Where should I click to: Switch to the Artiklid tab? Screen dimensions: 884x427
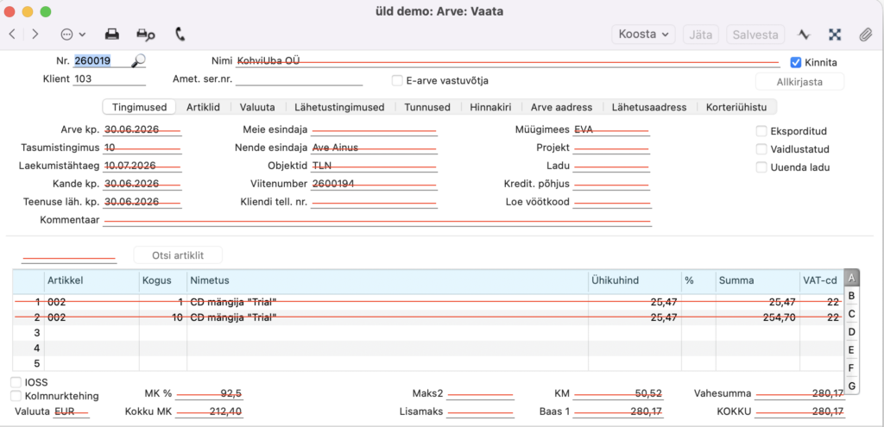click(x=203, y=107)
